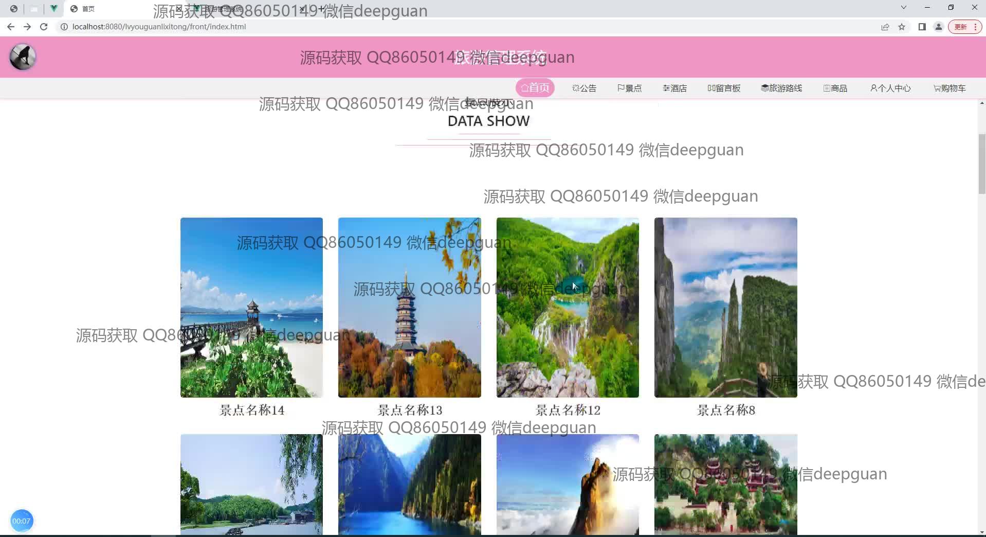Screen dimensions: 986x537
Task: Share this page using the share icon
Action: (x=885, y=27)
